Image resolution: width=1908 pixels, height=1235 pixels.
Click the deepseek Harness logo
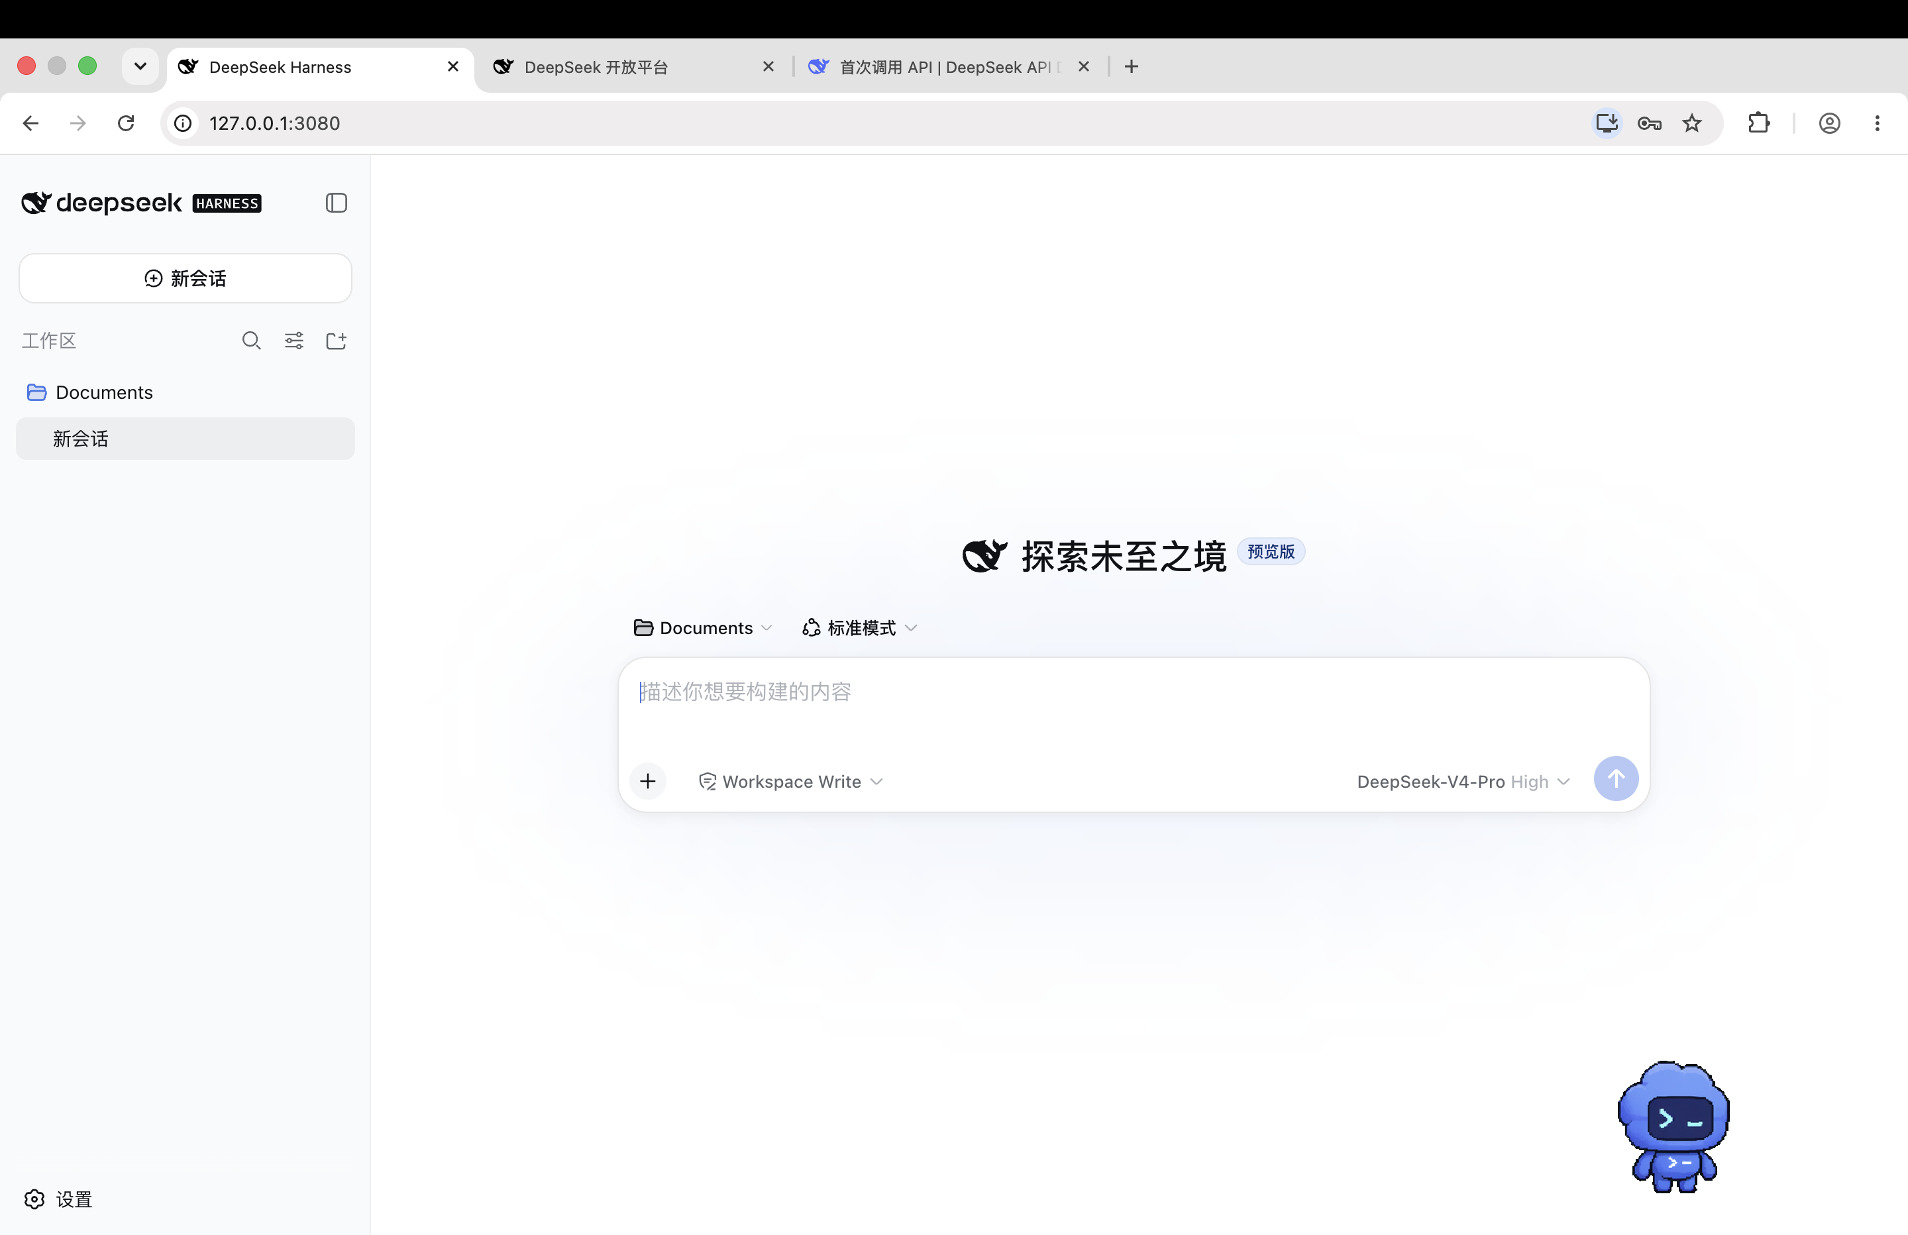tap(141, 203)
